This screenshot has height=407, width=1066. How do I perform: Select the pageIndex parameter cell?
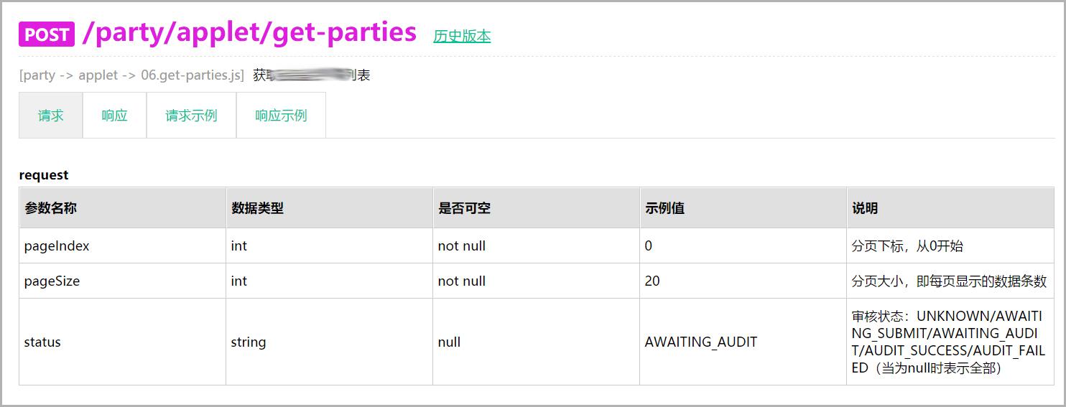click(x=57, y=246)
